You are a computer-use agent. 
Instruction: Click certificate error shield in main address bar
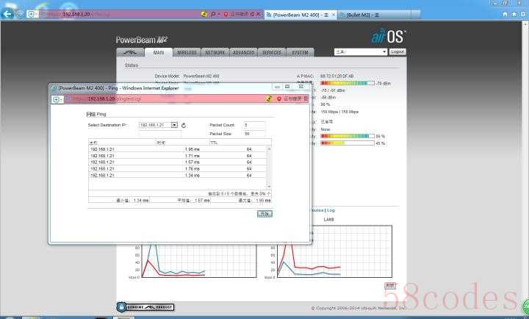(226, 14)
